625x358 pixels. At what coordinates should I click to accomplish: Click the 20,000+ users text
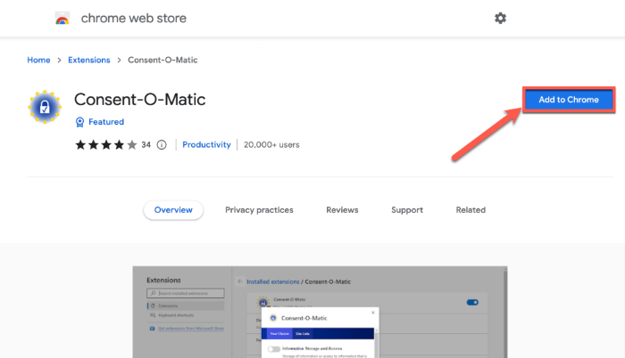(271, 145)
